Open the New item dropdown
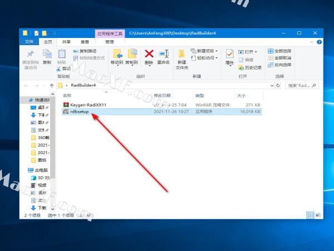Viewport: 334px width, 251px height. tap(204, 51)
